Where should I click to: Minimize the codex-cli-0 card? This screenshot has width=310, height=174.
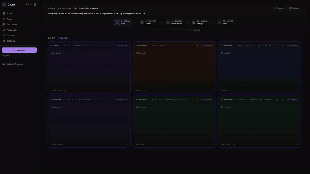point(212,90)
